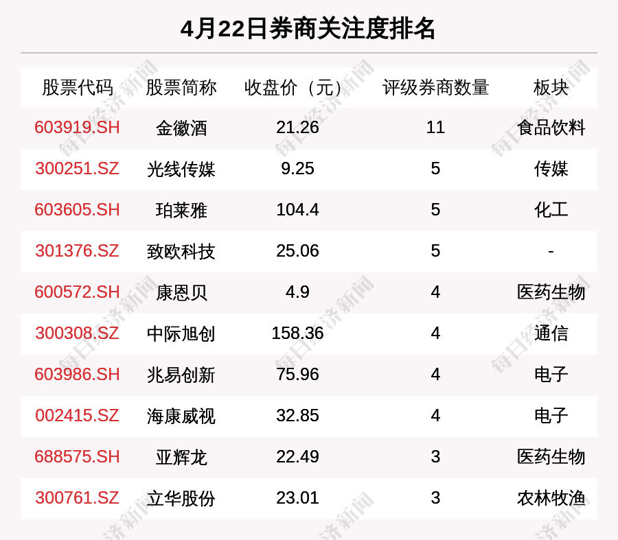The image size is (618, 540).
Task: Click sector 医药生物 in 康恩贝 row
Action: [551, 293]
